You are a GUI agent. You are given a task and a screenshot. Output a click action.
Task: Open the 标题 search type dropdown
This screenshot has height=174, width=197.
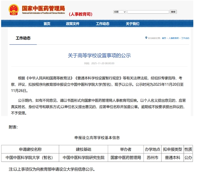point(120,12)
